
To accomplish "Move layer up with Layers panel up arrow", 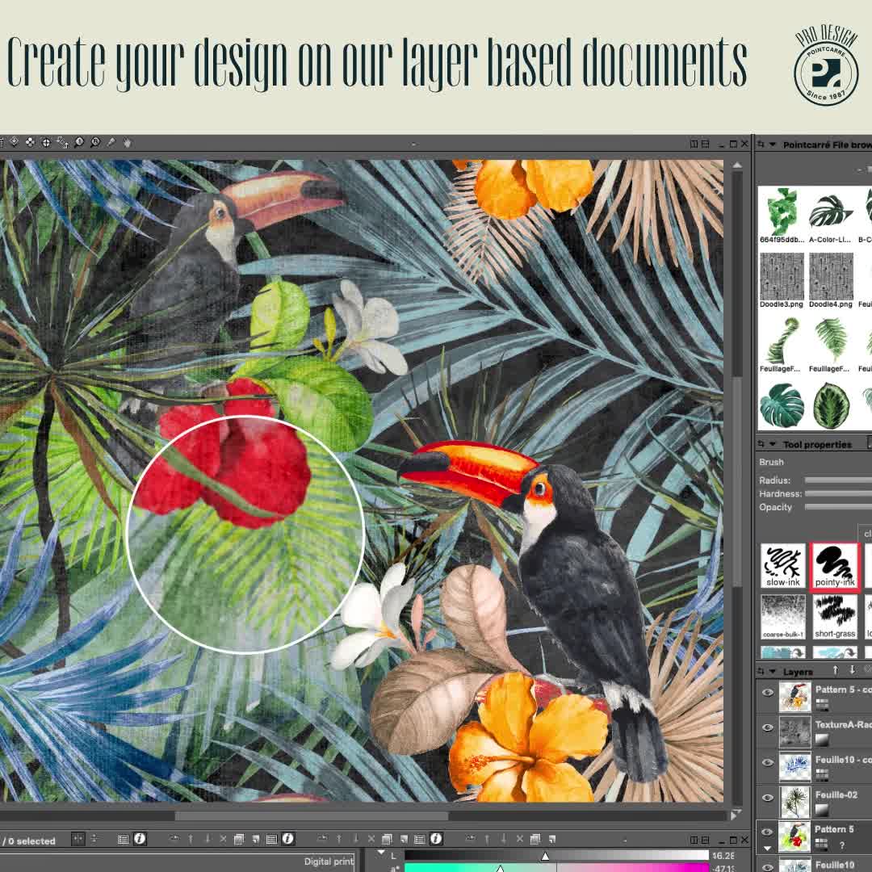I will 836,669.
